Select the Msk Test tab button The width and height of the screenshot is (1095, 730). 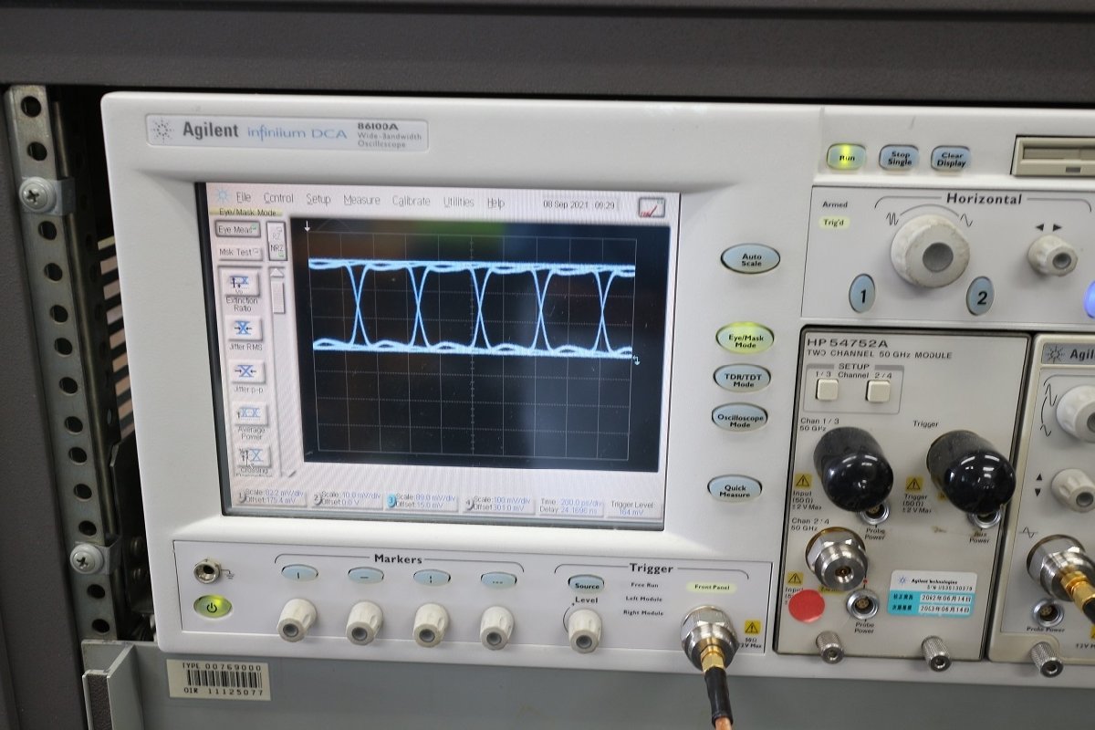pos(239,252)
